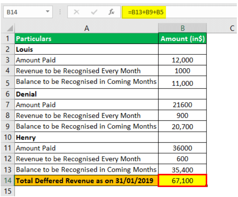
Task: Click the Name Box showing B14
Action: tap(28, 12)
